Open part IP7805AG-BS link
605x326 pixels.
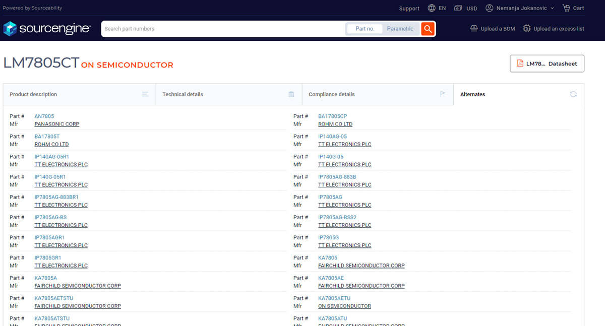click(x=50, y=217)
